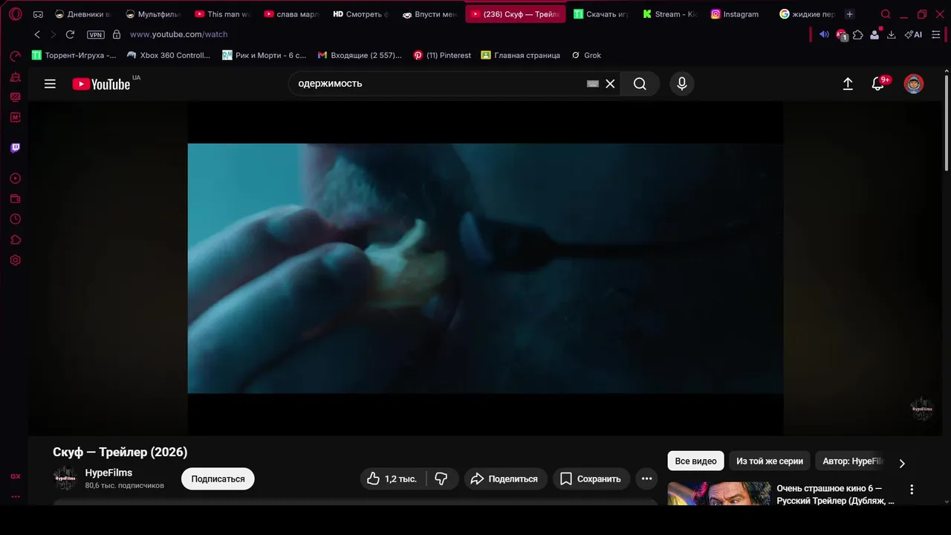
Task: Open the YouTube notifications bell
Action: tap(878, 84)
